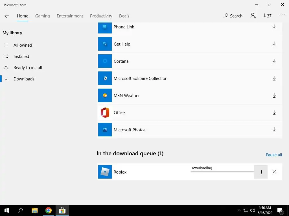
Task: Open Ready to install list
Action: click(28, 67)
